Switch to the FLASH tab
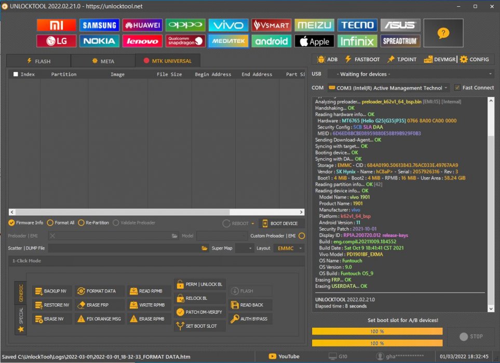Image resolution: width=500 pixels, height=363 pixels. 38,61
